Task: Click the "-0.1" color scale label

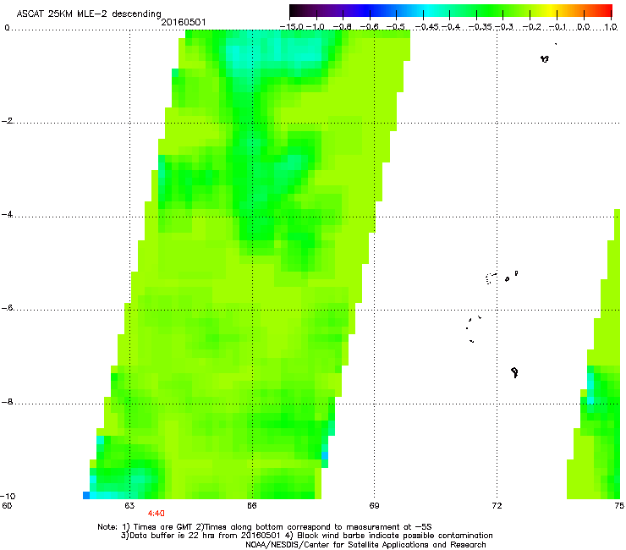Action: [558, 27]
